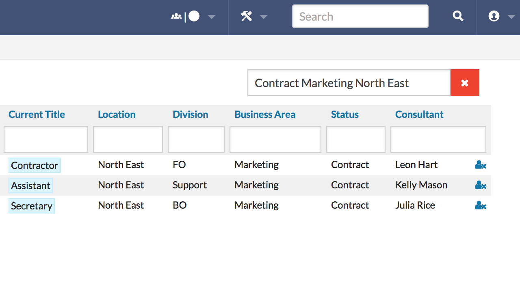Sort by the Current Title column header

tap(37, 115)
